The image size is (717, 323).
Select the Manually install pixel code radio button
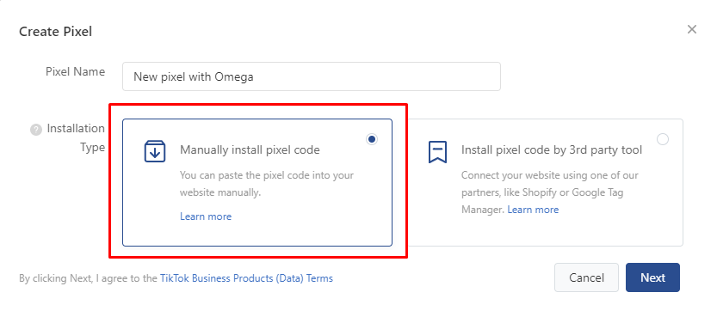pyautogui.click(x=372, y=139)
